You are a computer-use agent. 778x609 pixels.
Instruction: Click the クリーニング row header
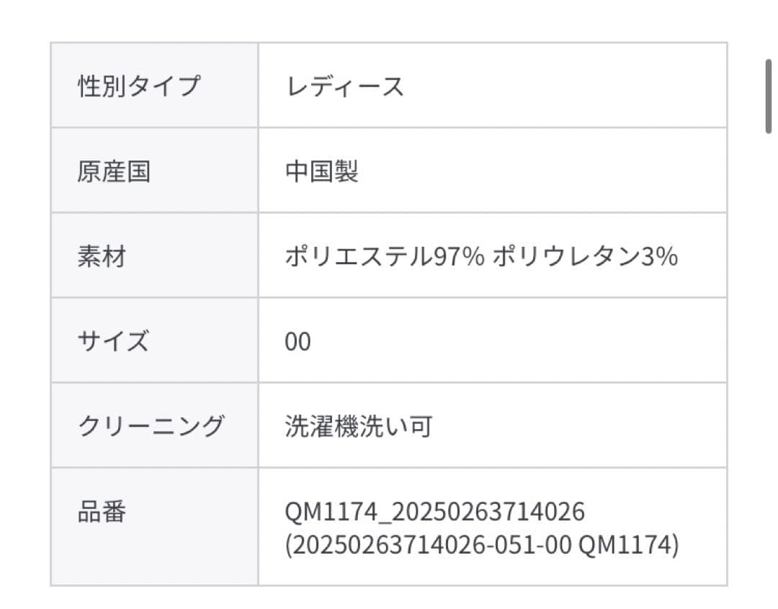(151, 425)
